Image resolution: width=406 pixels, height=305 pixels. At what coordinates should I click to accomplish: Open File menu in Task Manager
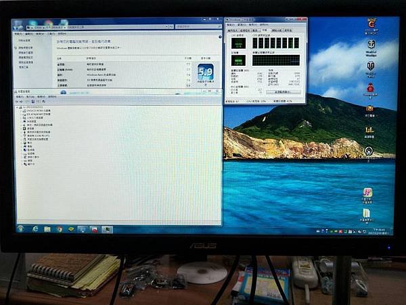click(x=230, y=25)
